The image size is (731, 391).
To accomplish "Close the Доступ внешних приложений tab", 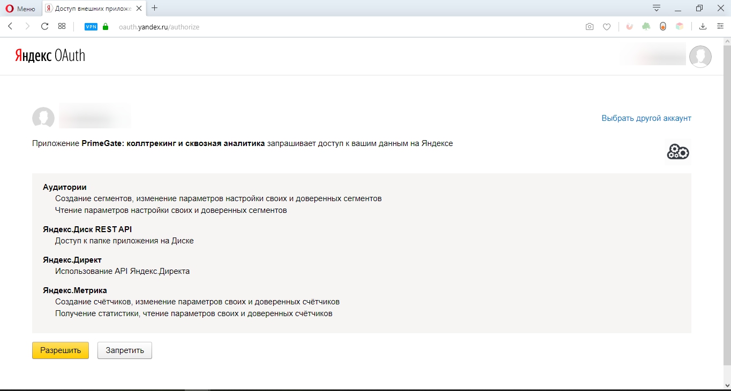I will coord(140,9).
